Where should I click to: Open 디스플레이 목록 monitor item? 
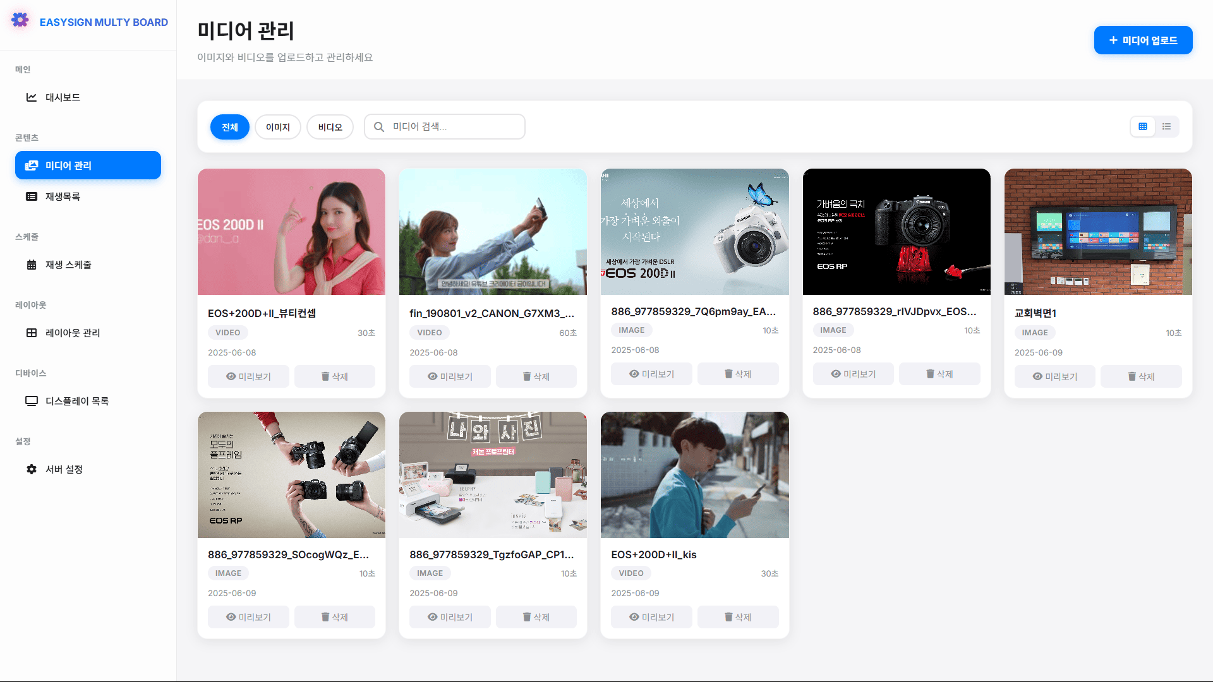pyautogui.click(x=76, y=401)
